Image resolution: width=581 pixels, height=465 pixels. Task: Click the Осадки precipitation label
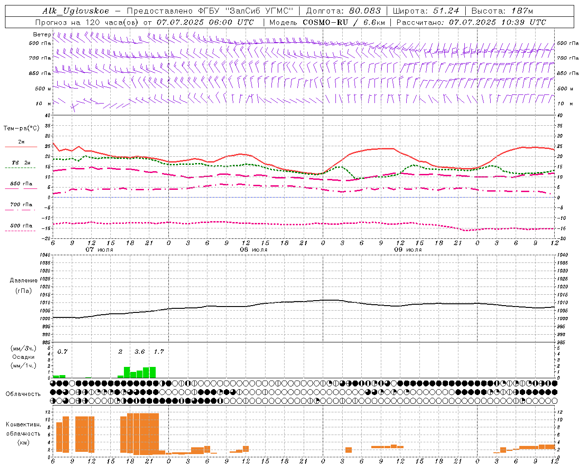coord(23,357)
